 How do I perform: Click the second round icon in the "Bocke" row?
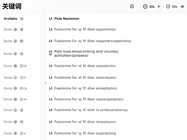21,54
